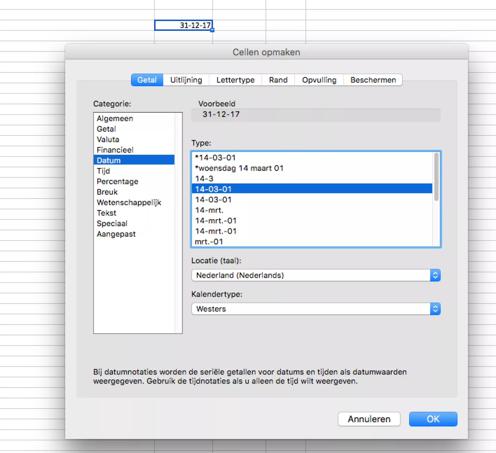Select the Getal tab

click(x=147, y=80)
